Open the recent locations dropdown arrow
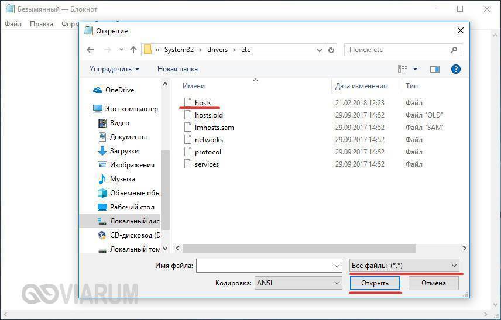Viewport: 501px width, 320px height. pyautogui.click(x=121, y=50)
